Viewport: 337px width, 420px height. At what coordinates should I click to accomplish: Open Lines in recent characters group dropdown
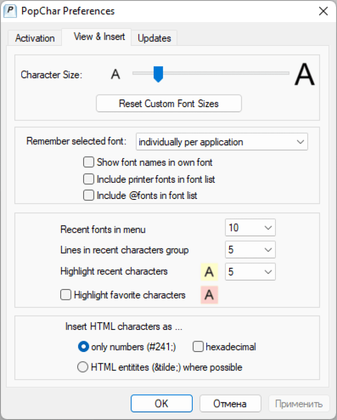(250, 249)
